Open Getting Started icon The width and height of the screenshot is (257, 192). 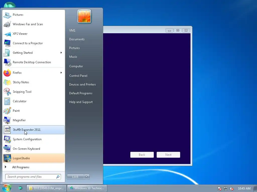click(x=7, y=53)
